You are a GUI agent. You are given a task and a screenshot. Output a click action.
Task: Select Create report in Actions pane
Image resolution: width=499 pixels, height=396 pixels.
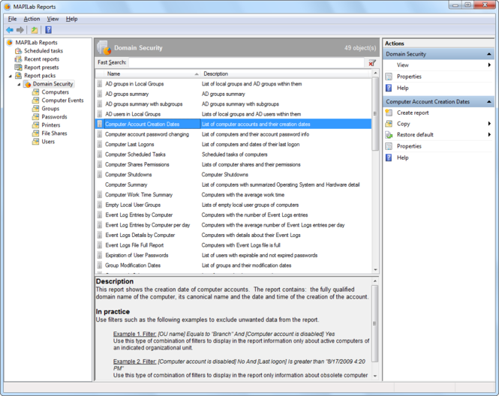pos(413,113)
